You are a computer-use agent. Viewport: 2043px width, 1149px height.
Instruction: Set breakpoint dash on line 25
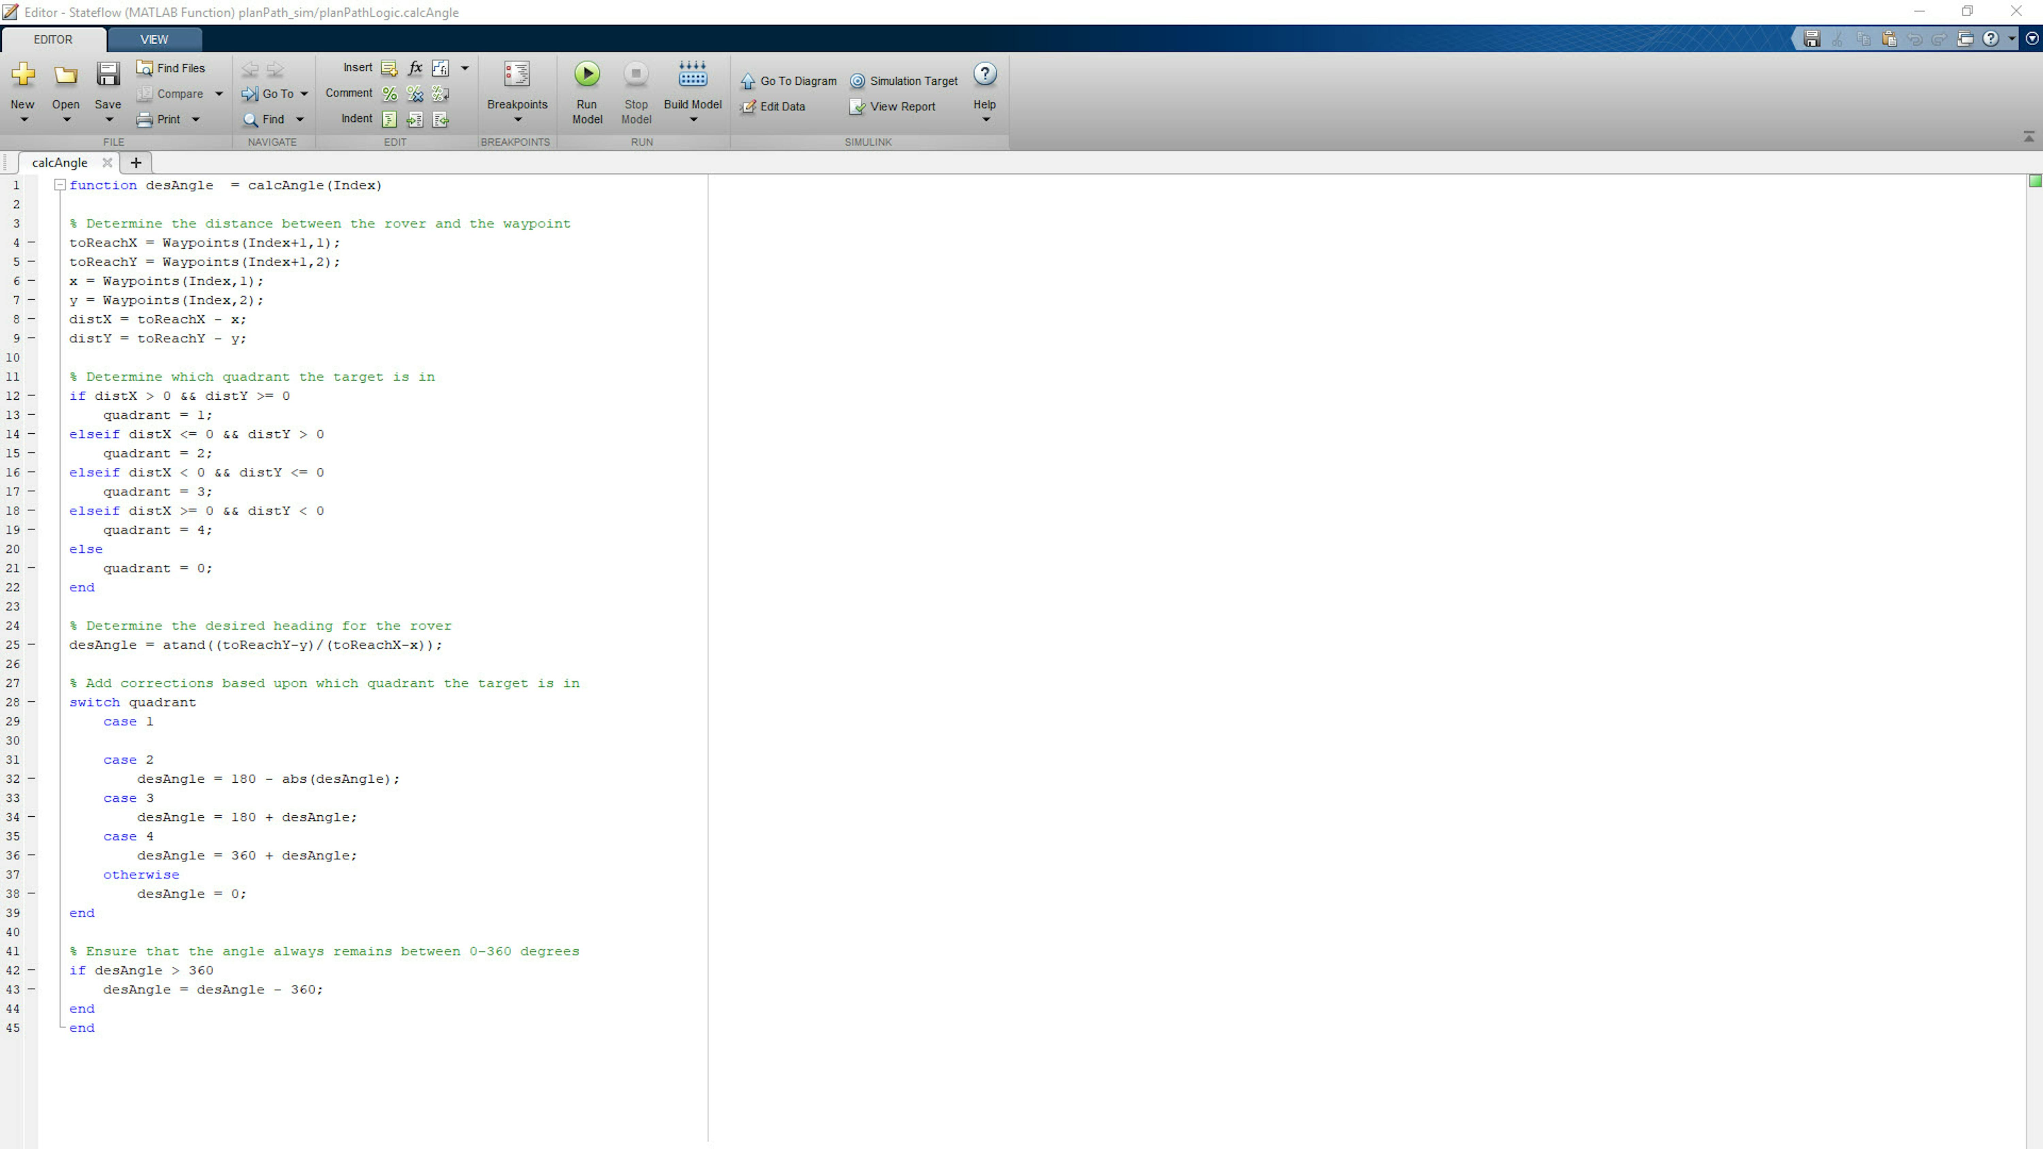32,645
